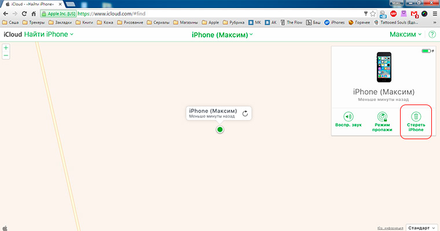The image size is (440, 231).
Task: Open Gmail checker extension icon
Action: [x=414, y=14]
